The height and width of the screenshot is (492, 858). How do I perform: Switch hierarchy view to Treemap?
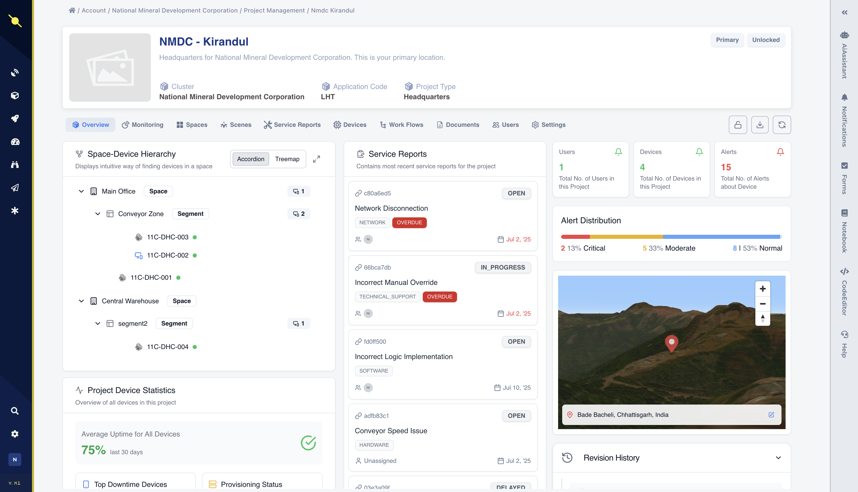pos(287,159)
